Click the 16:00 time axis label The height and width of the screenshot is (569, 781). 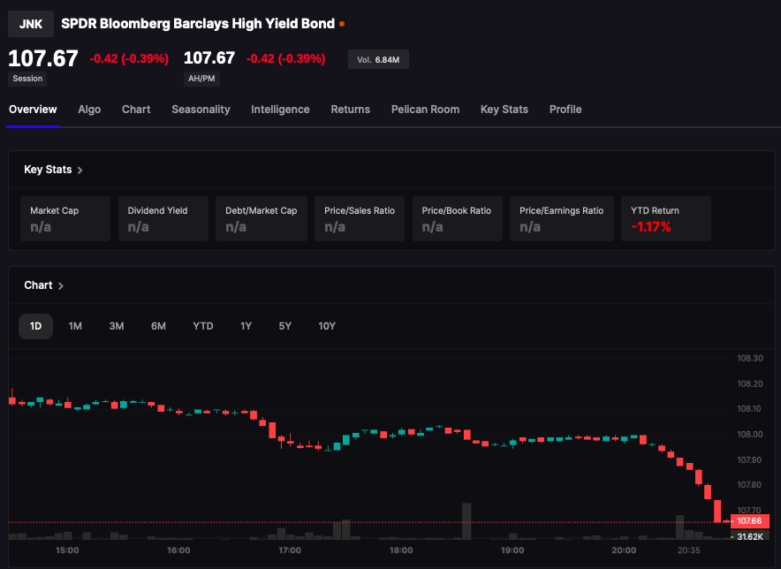(x=178, y=550)
